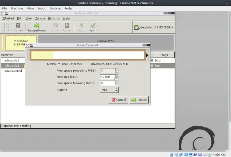Click the Apply all operations checkmark
The image size is (231, 157).
coord(93,26)
